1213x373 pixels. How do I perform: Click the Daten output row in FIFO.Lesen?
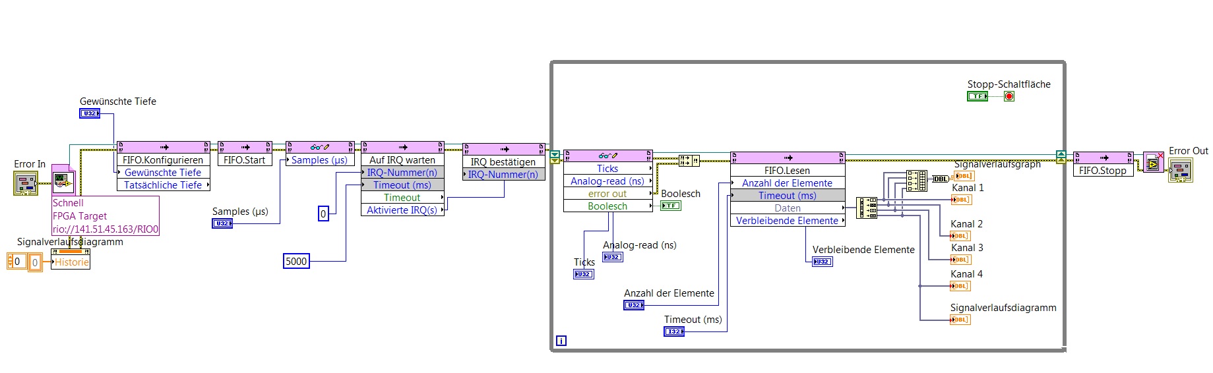[788, 208]
